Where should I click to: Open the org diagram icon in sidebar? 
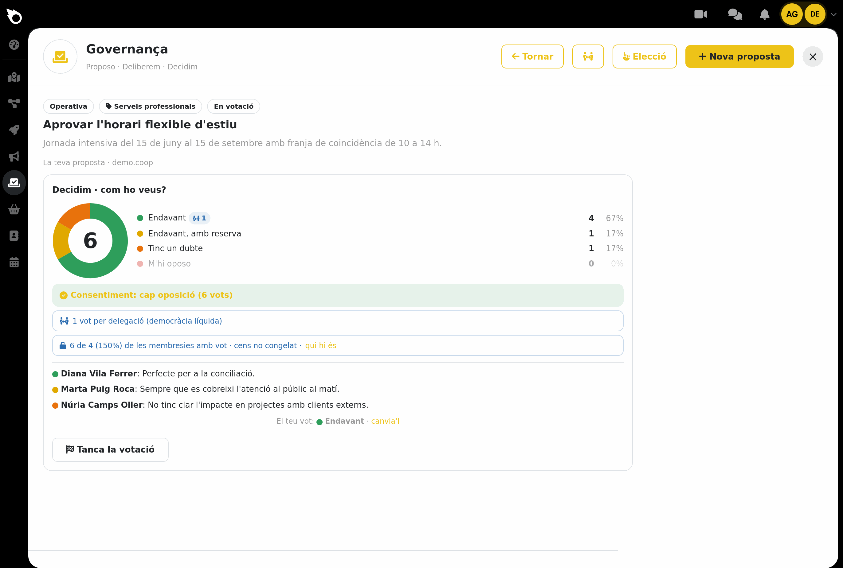click(x=14, y=103)
